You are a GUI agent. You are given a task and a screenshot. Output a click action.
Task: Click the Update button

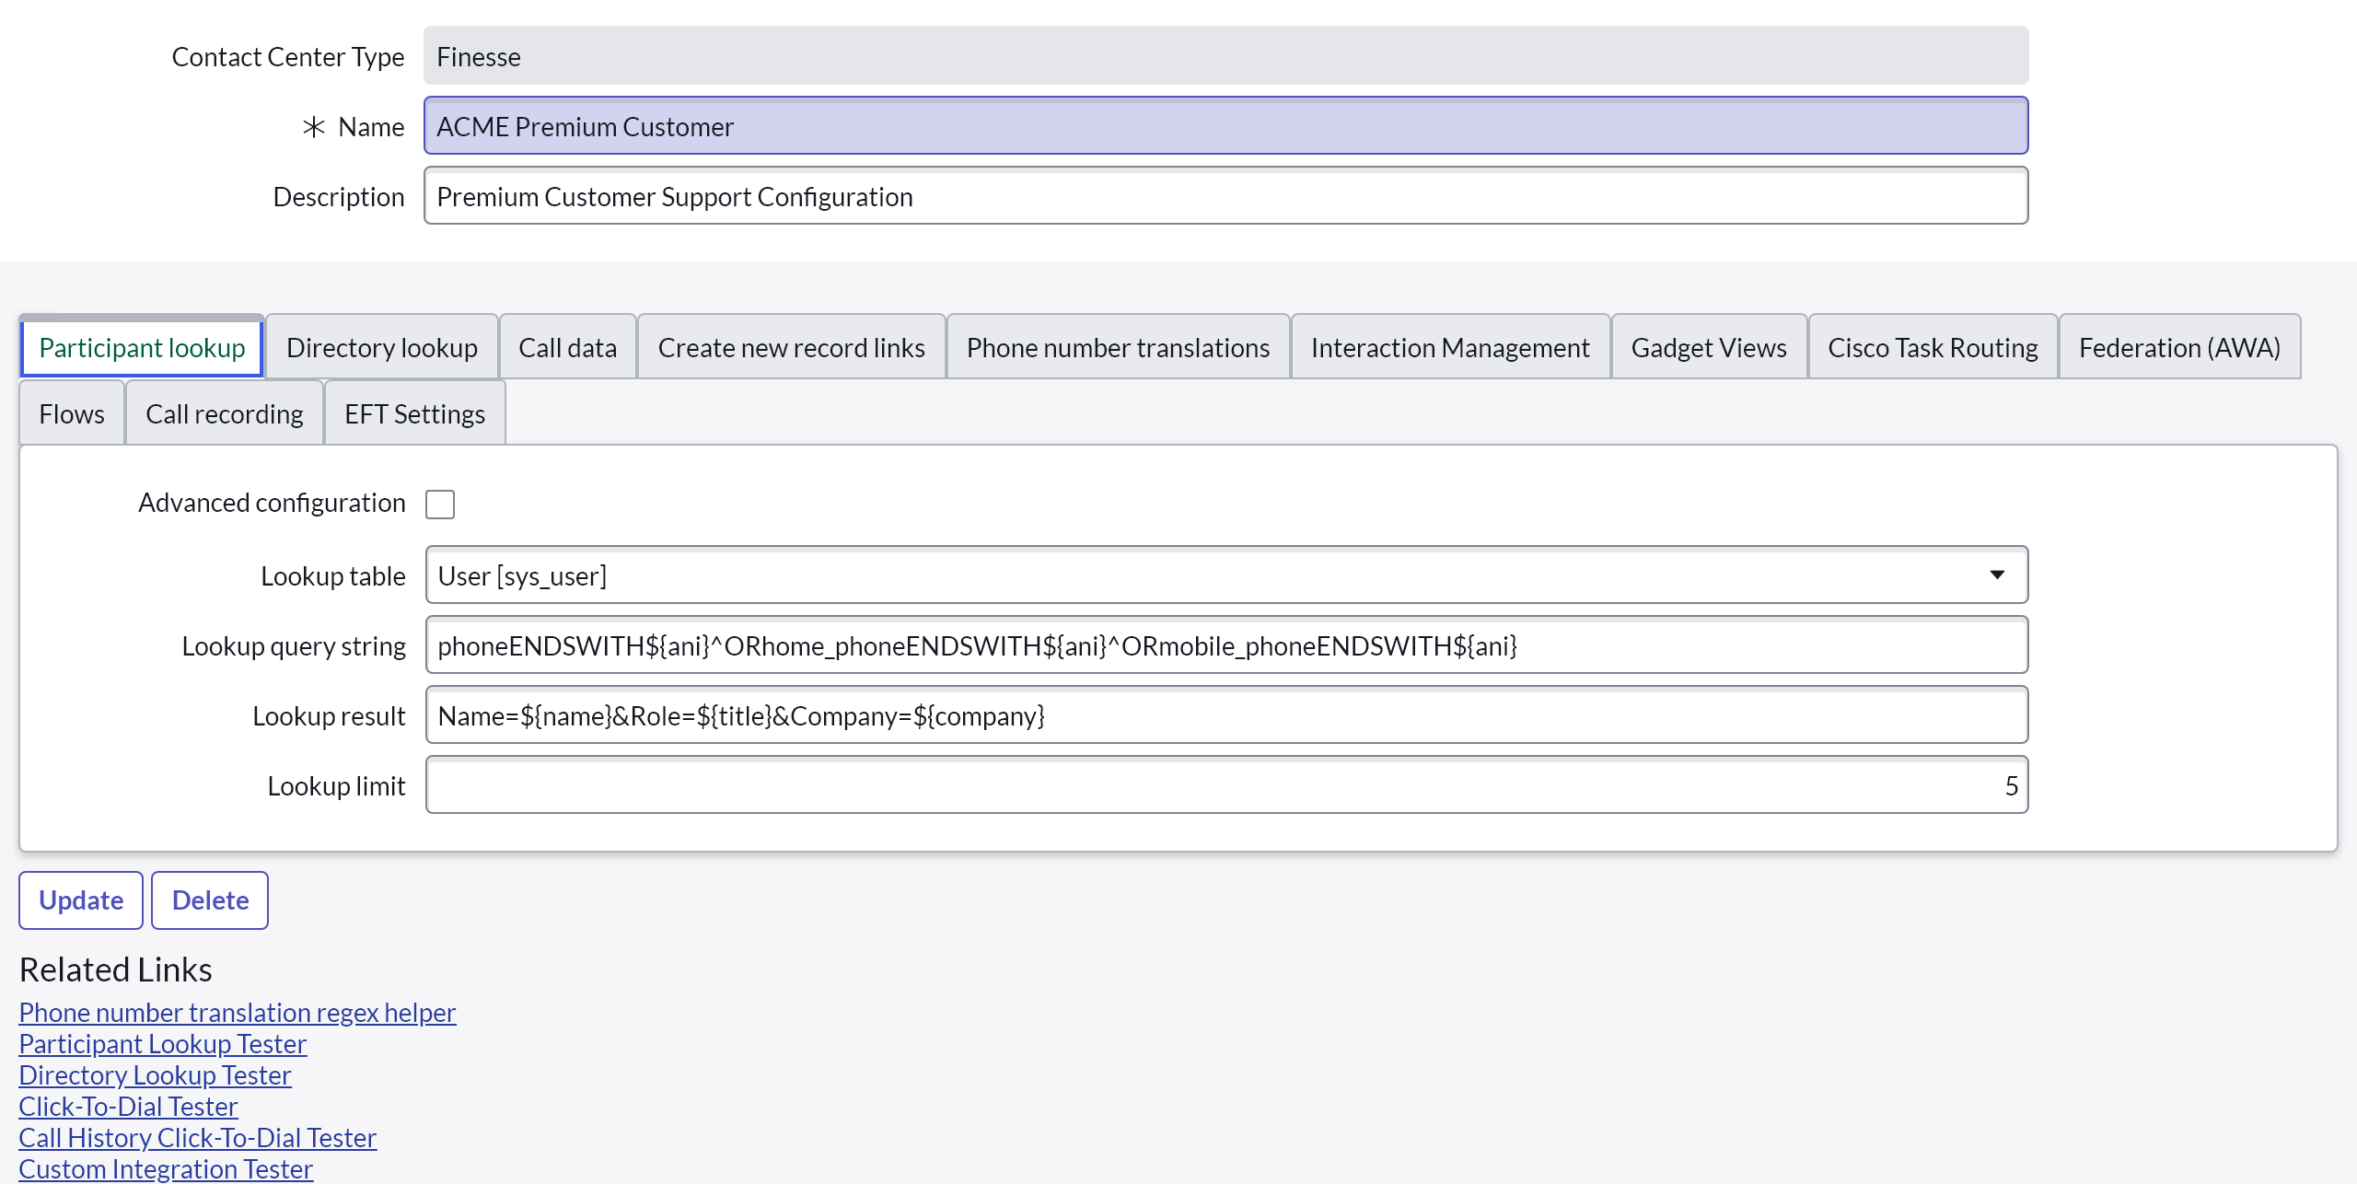81,900
